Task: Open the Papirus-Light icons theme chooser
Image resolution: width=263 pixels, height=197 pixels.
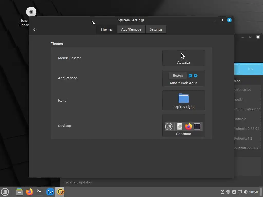Action: (x=183, y=100)
